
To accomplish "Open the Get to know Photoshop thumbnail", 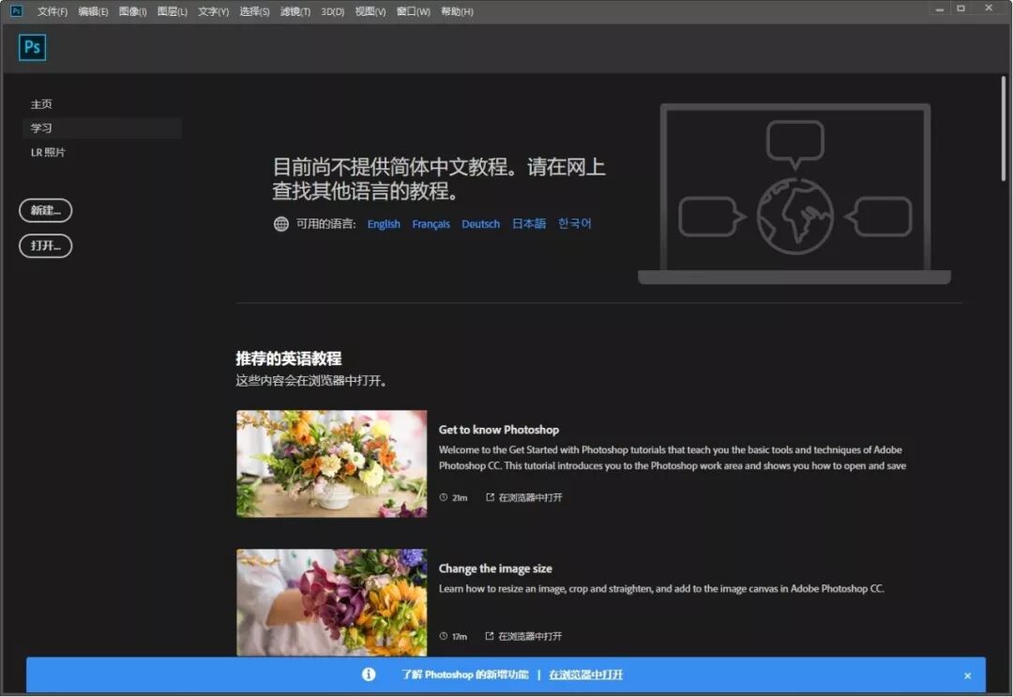I will pyautogui.click(x=331, y=463).
